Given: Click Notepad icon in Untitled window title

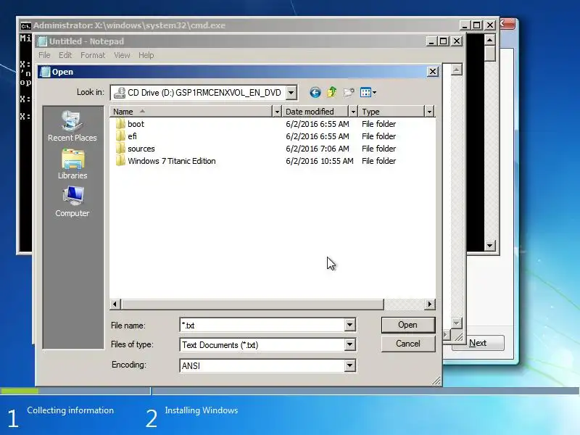Looking at the screenshot, I should pyautogui.click(x=43, y=41).
